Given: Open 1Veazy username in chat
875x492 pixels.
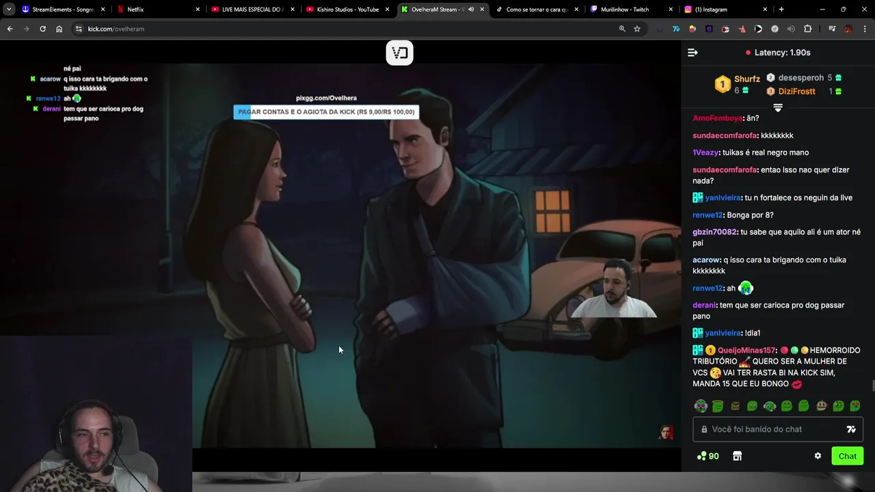Looking at the screenshot, I should pos(706,152).
